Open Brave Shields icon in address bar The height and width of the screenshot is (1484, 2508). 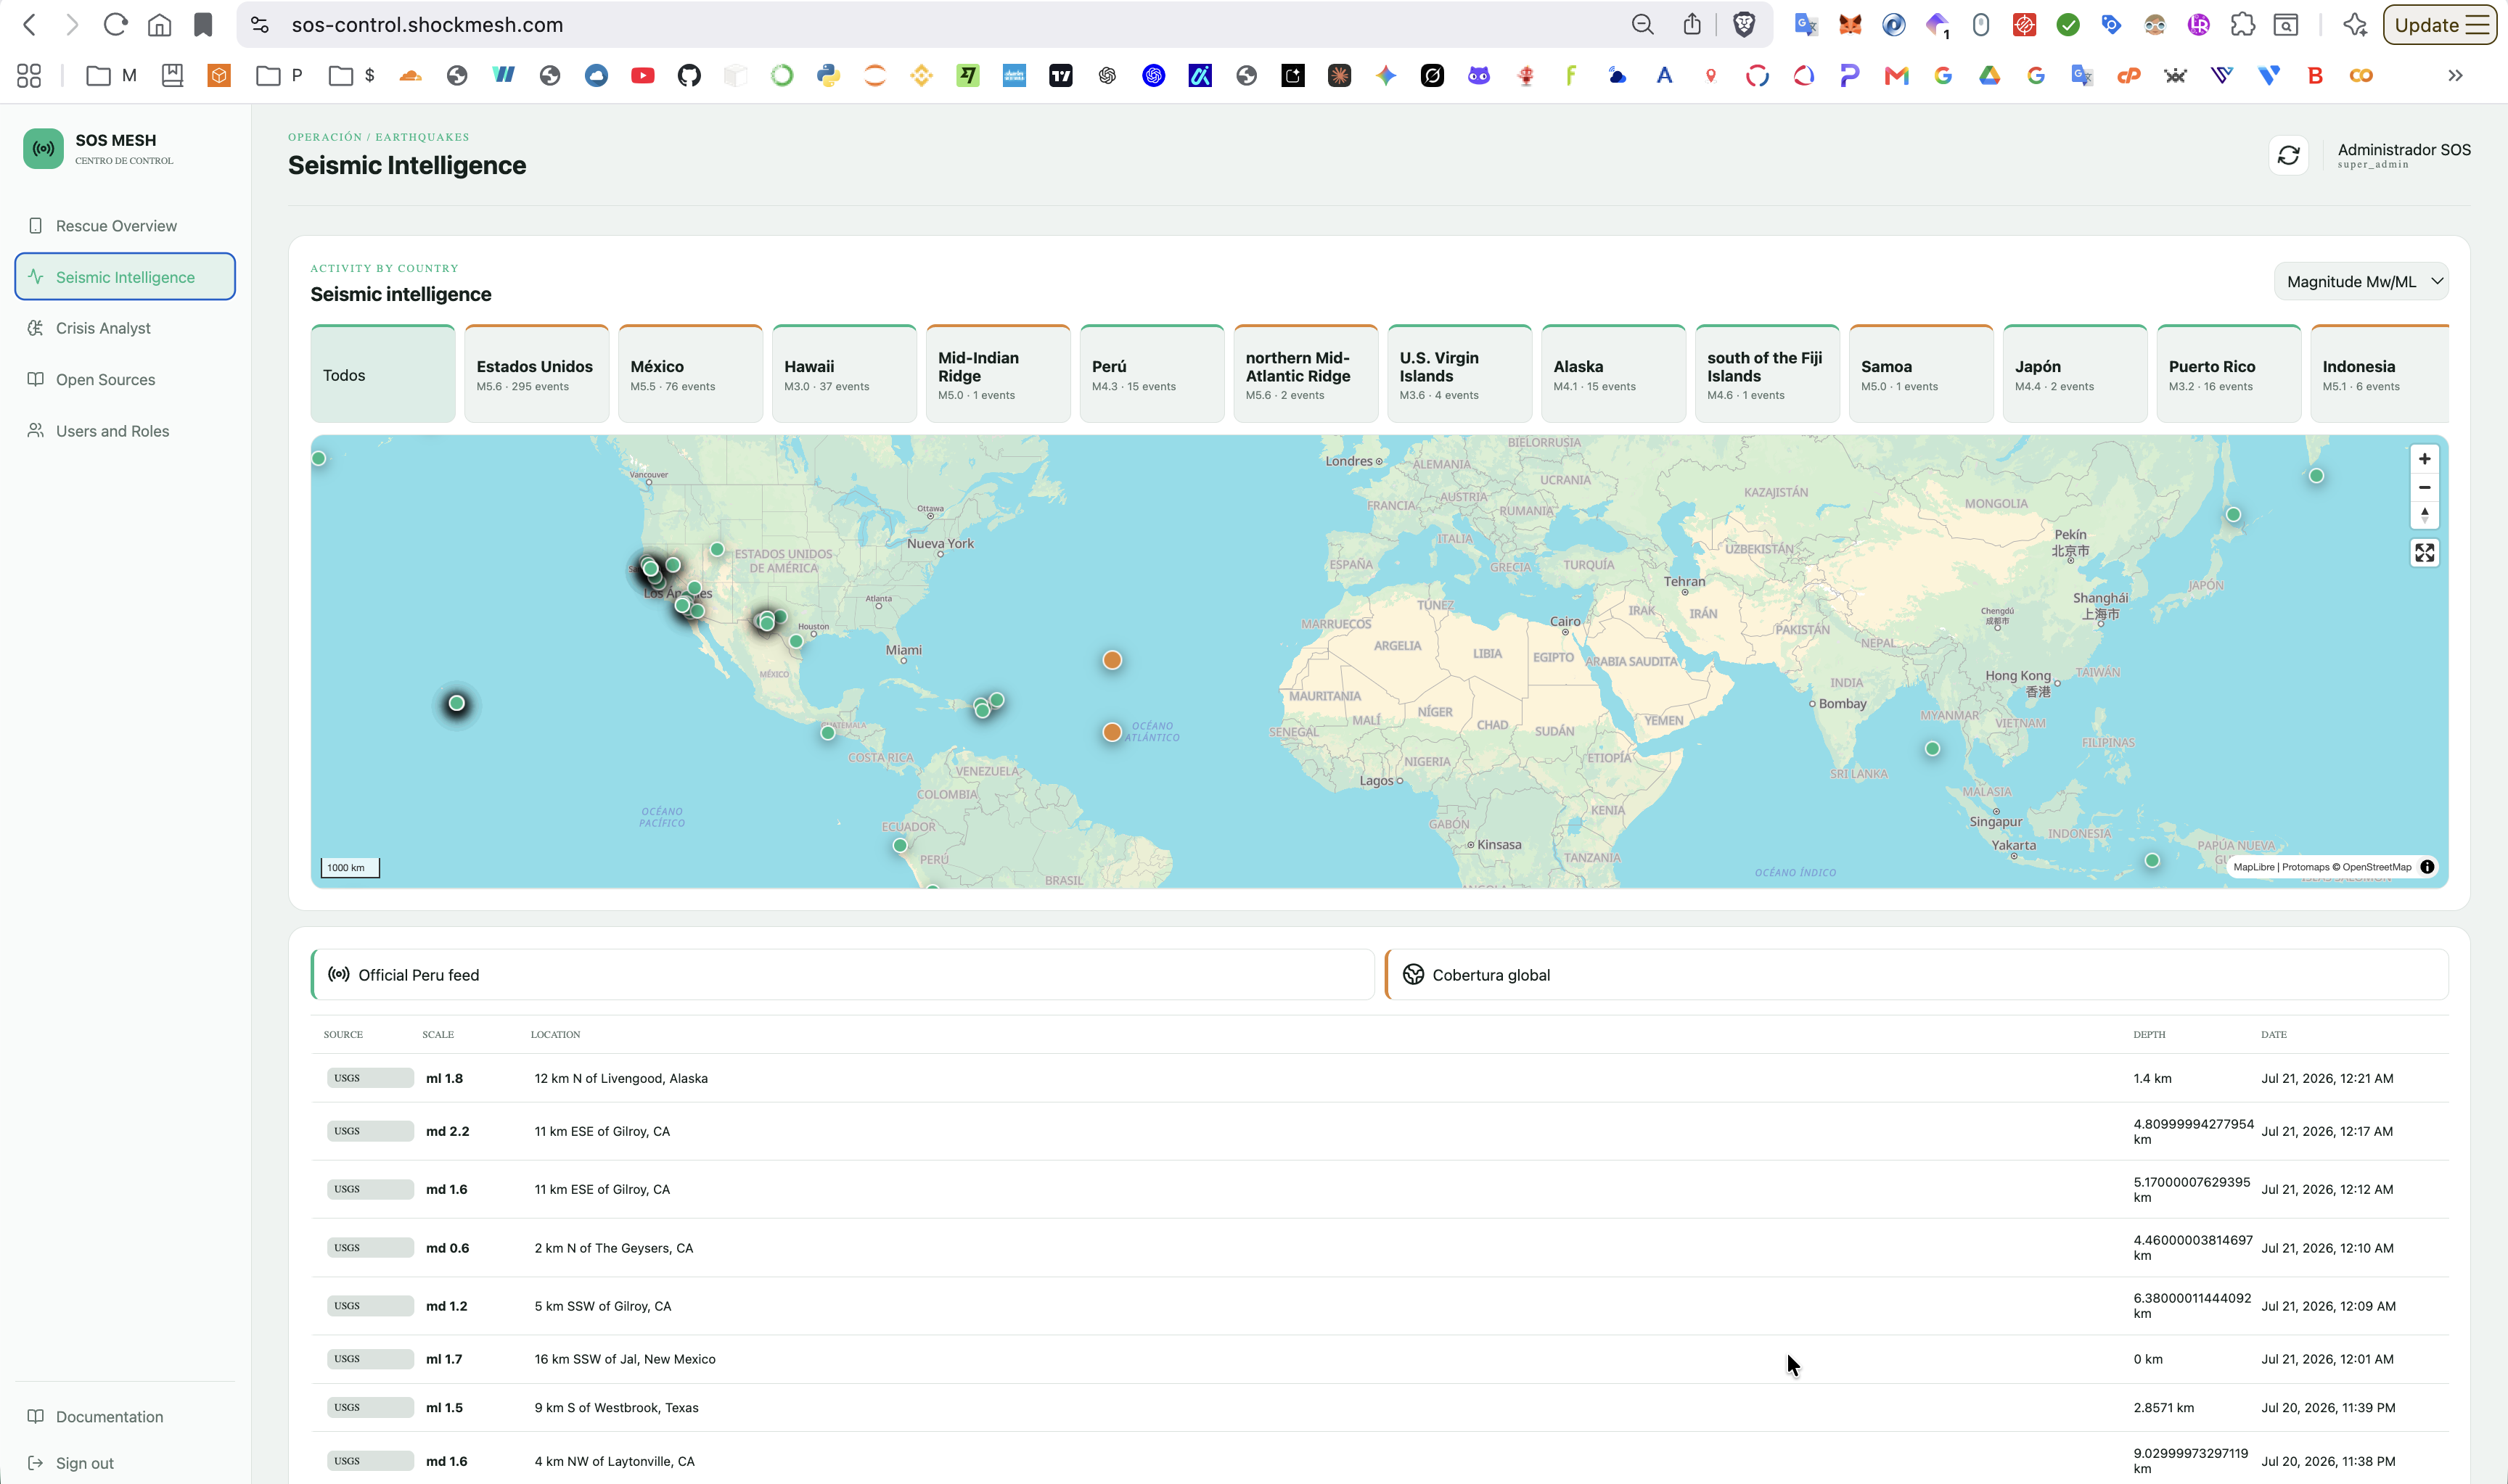pyautogui.click(x=1744, y=25)
